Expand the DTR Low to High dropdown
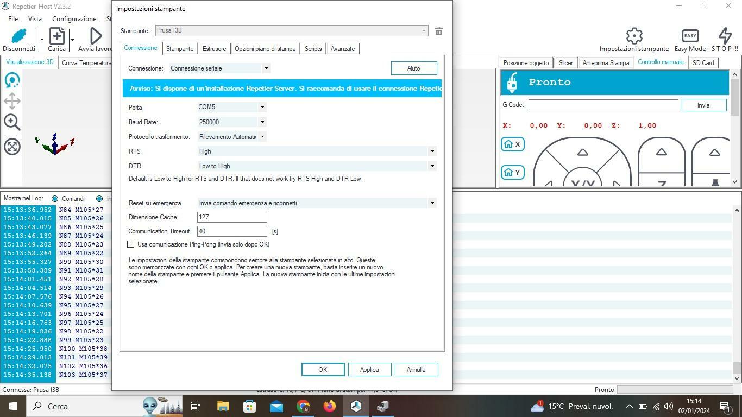 [432, 166]
